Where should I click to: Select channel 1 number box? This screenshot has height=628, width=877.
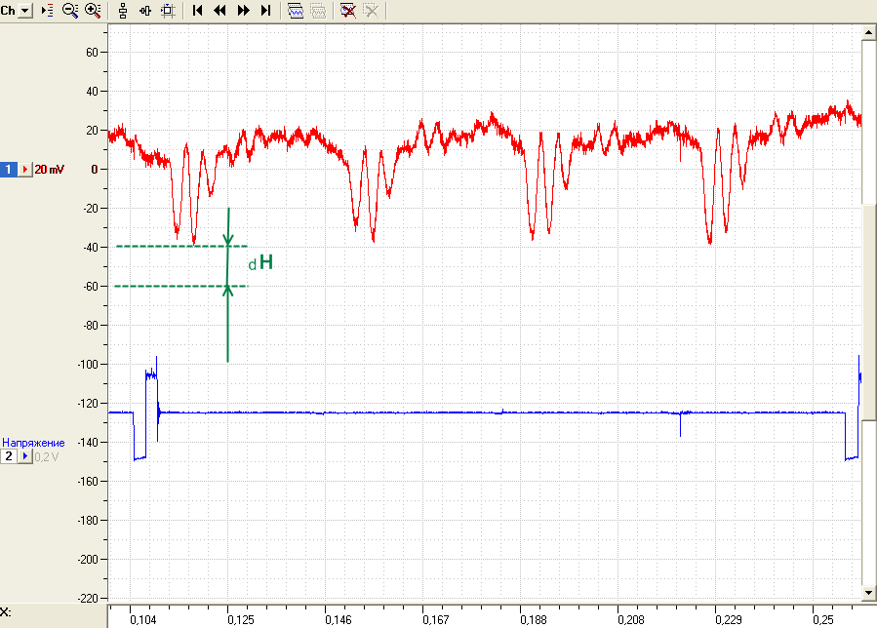tap(9, 169)
